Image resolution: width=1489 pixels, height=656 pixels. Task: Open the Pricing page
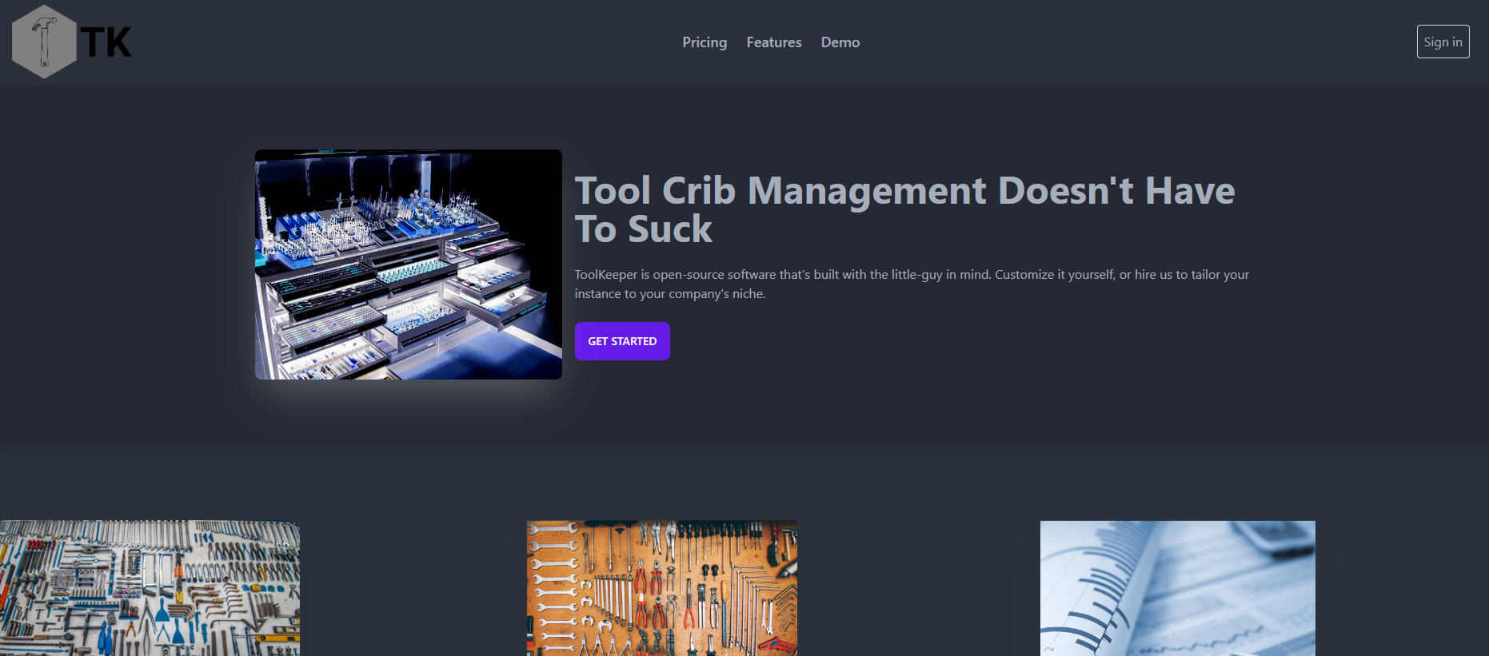704,42
